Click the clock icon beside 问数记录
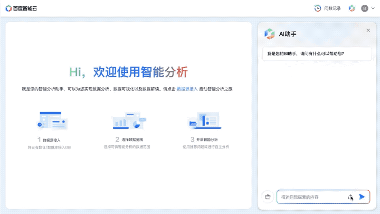Image resolution: width=380 pixels, height=214 pixels. pos(318,8)
